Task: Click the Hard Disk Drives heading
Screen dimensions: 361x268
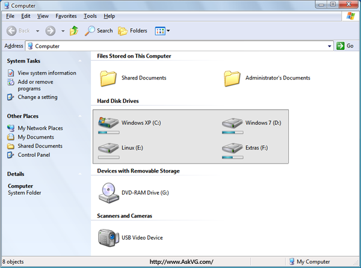Action: point(118,101)
